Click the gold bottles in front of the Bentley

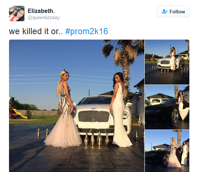click(96, 139)
